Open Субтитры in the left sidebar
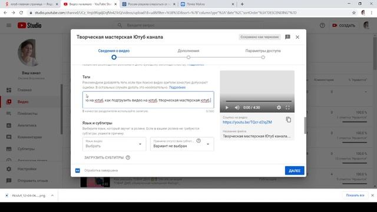377x212 pixels. coord(26,149)
